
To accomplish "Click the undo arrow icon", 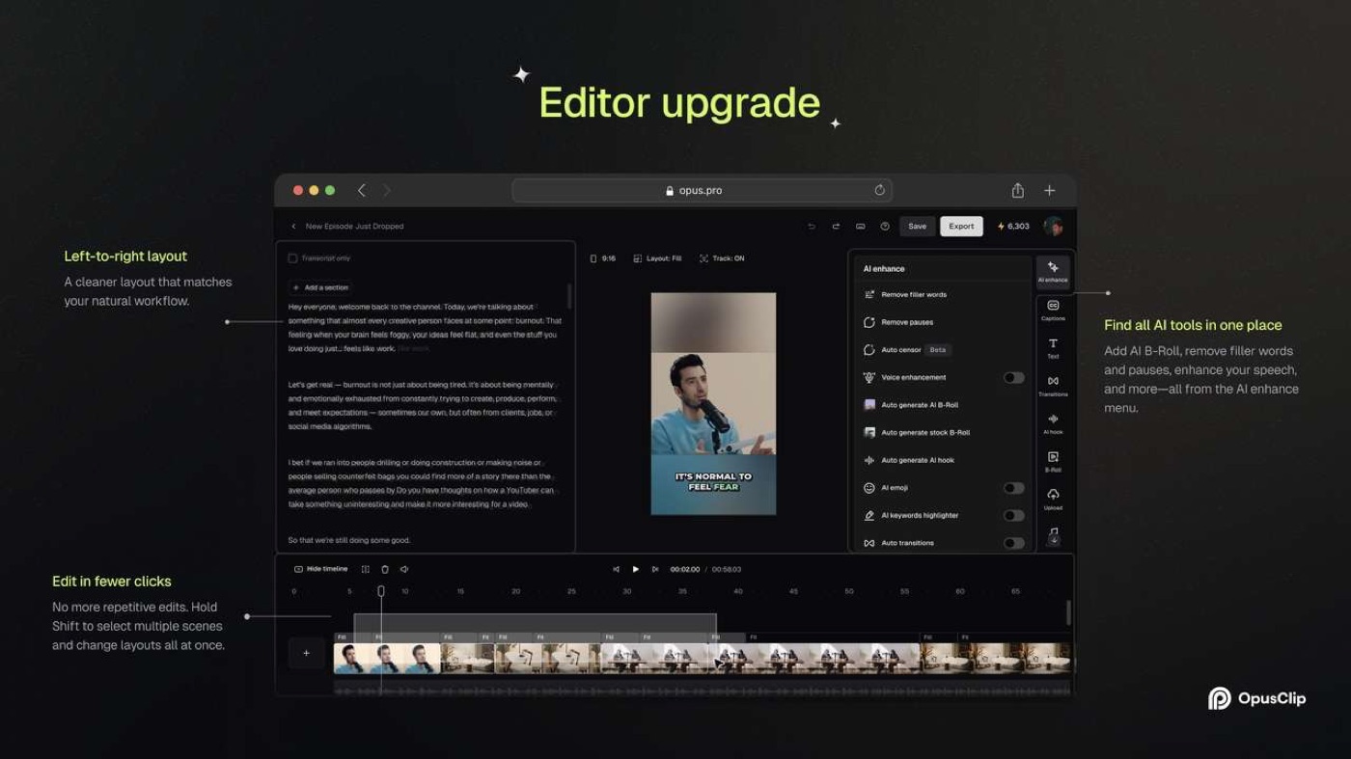I will [812, 227].
